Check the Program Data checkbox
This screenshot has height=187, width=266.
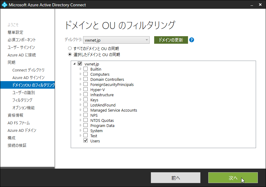[86, 125]
